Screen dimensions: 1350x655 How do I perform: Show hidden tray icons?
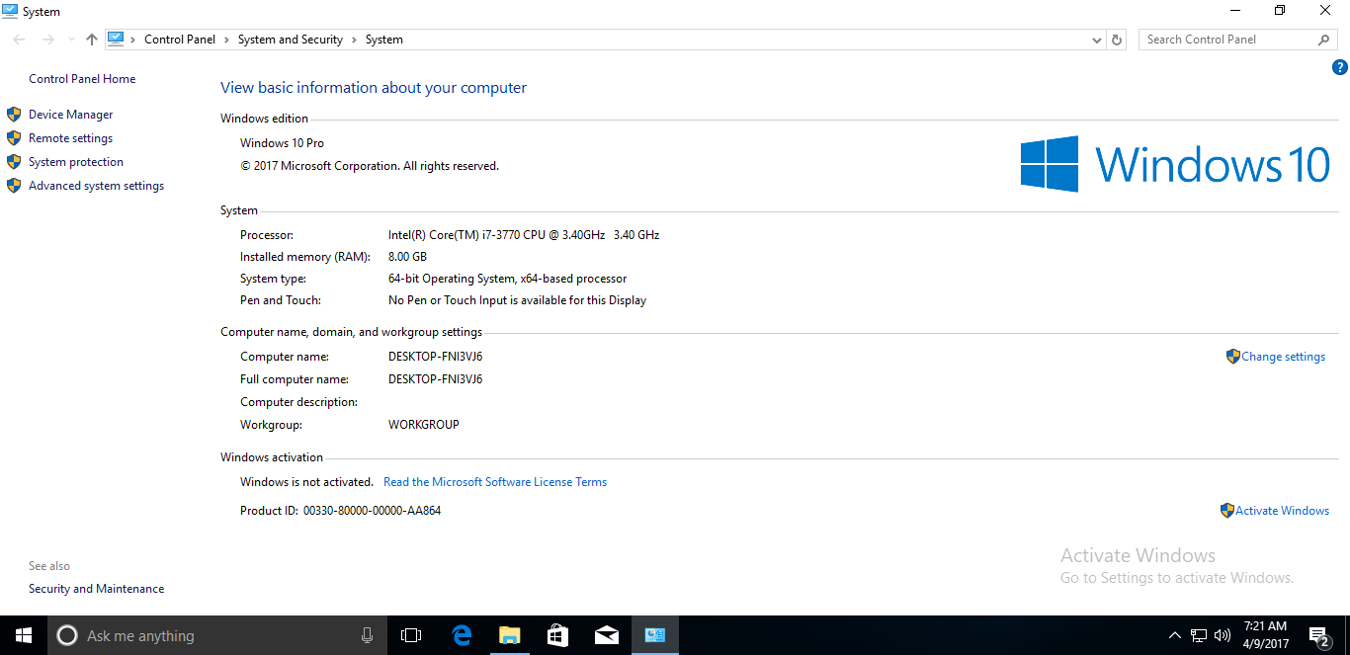click(1174, 635)
